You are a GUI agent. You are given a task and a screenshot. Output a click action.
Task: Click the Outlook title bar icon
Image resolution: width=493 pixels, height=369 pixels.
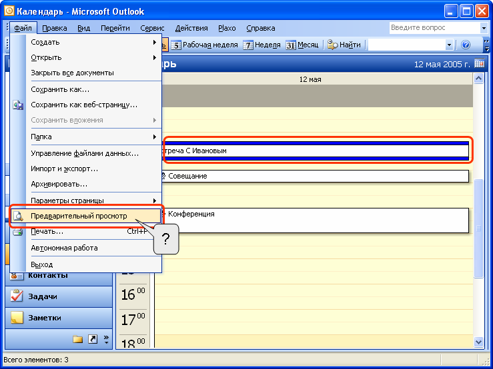[x=9, y=11]
